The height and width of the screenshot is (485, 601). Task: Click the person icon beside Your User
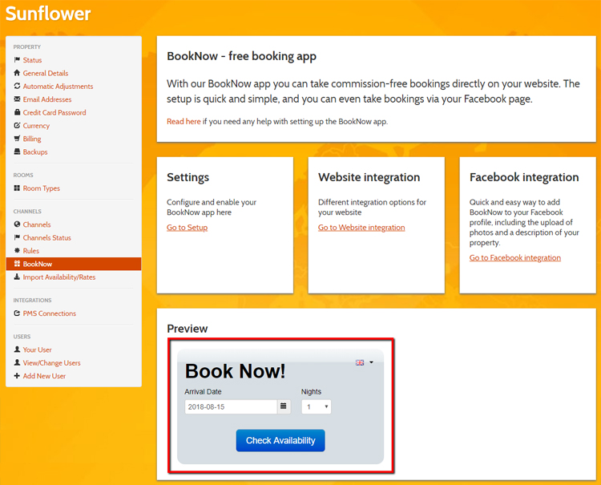pyautogui.click(x=17, y=350)
